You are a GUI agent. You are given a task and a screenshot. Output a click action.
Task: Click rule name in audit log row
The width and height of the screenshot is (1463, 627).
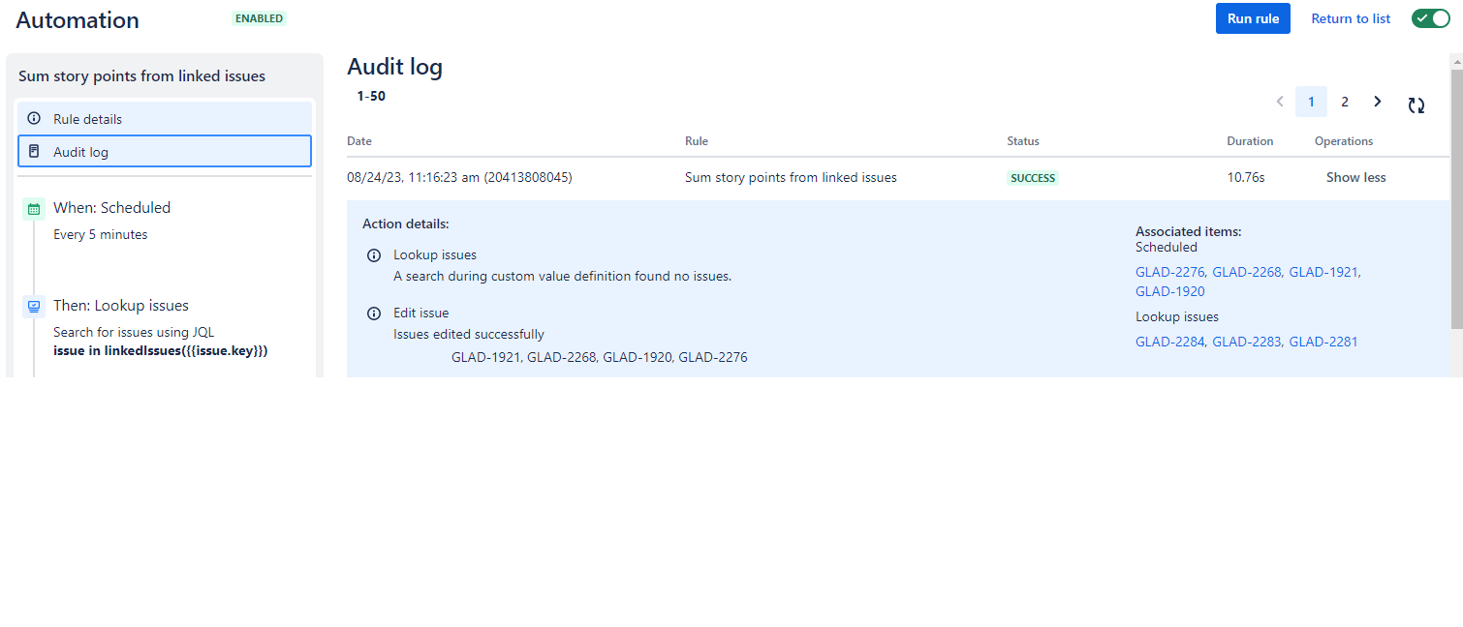(791, 178)
